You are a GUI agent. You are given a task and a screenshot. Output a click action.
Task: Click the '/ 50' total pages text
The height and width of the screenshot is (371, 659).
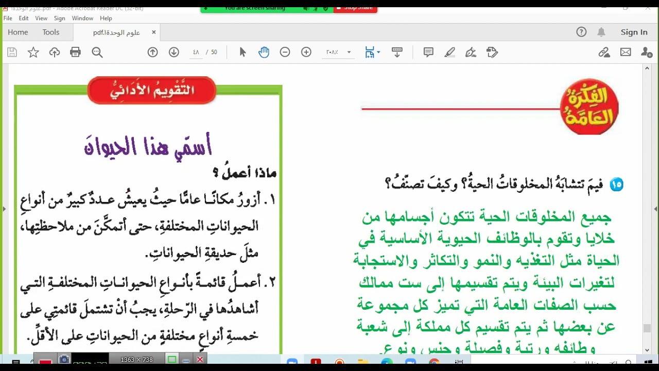(212, 52)
